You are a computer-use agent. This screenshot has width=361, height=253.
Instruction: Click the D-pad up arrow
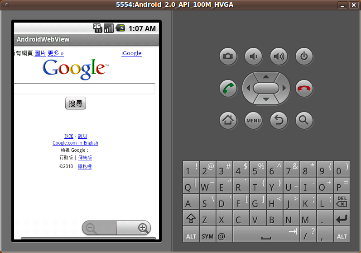(266, 77)
